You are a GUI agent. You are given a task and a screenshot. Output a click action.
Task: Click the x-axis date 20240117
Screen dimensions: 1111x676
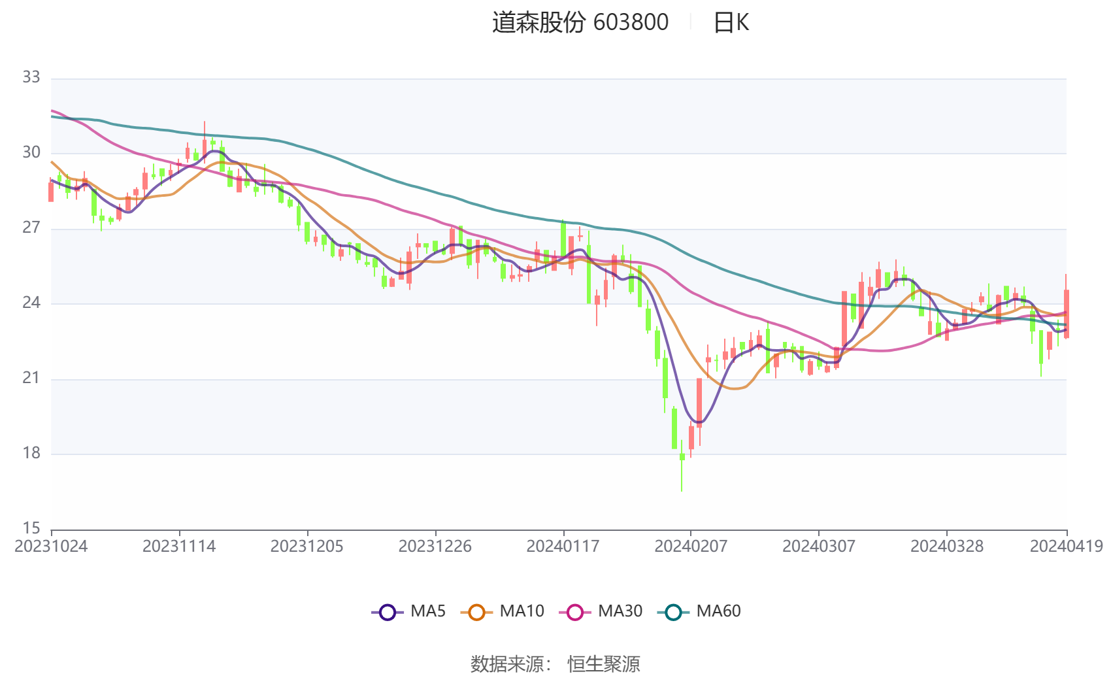coord(563,547)
